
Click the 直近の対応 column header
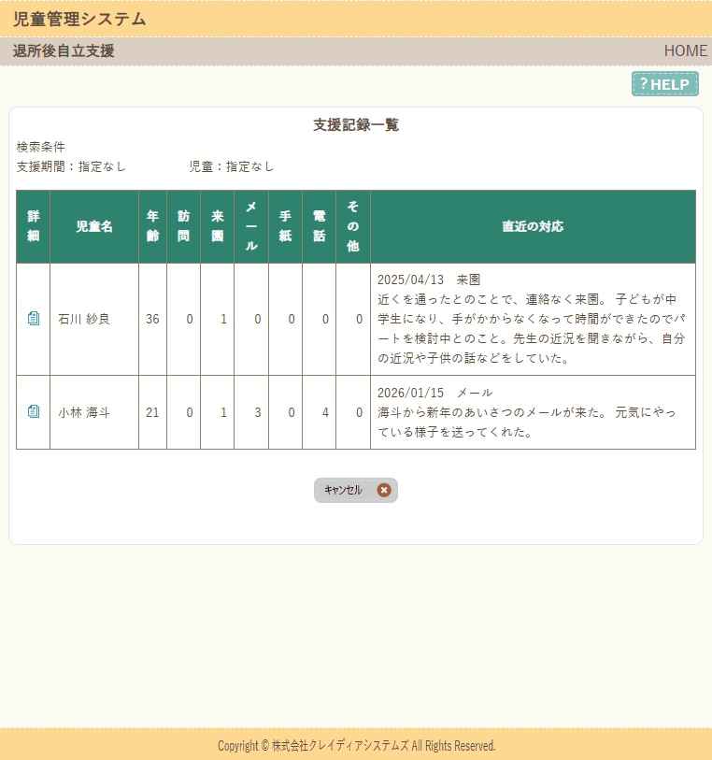click(533, 226)
